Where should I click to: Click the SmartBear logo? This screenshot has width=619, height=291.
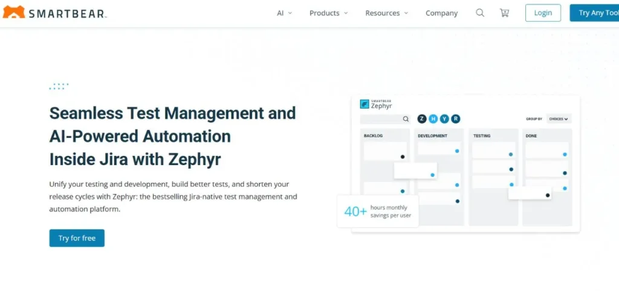(x=54, y=13)
